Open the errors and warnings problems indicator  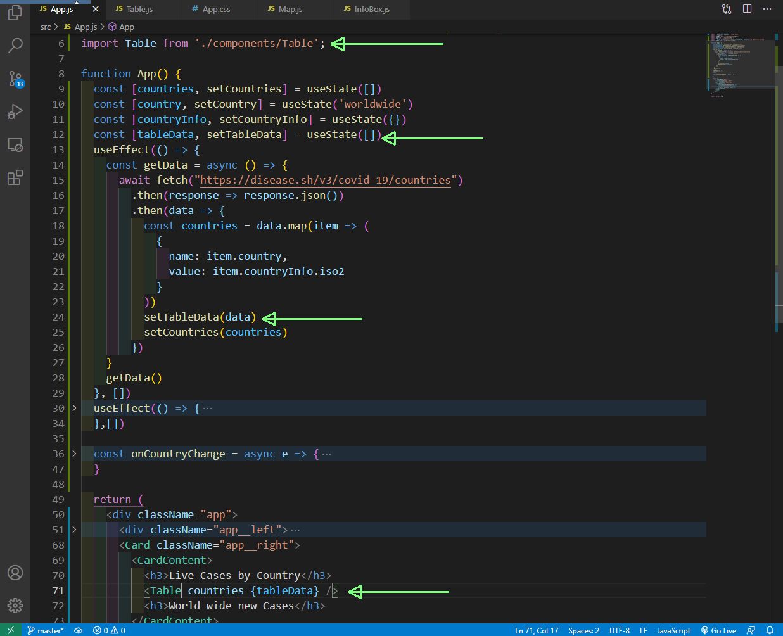click(109, 630)
